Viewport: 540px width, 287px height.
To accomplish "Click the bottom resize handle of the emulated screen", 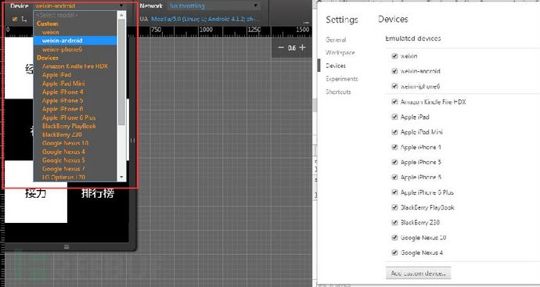I will 67,247.
